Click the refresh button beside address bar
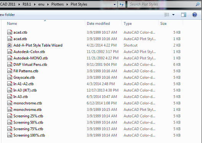202x143 pixels. tap(121, 5)
